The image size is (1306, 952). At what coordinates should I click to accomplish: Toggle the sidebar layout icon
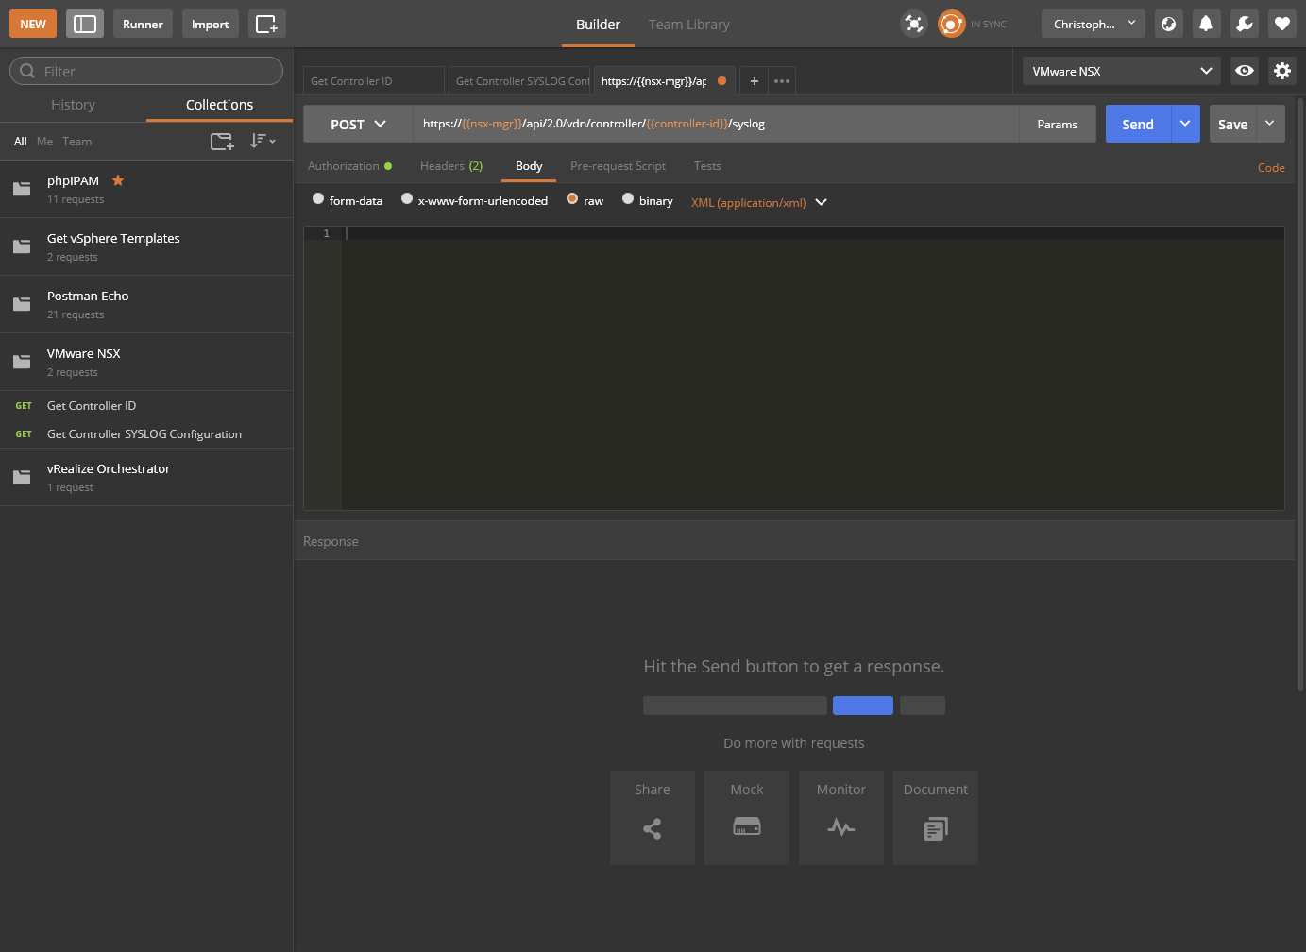85,24
